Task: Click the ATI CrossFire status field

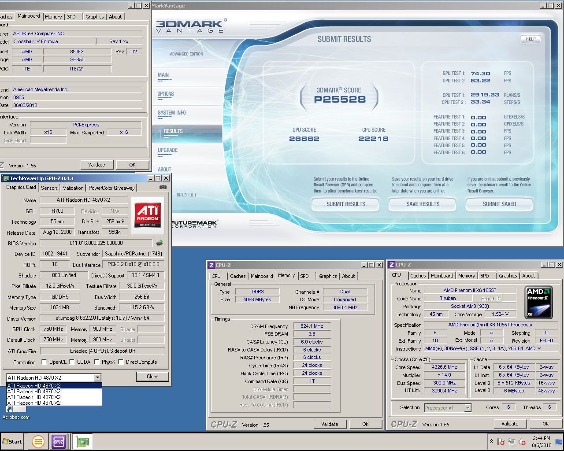Action: [102, 351]
